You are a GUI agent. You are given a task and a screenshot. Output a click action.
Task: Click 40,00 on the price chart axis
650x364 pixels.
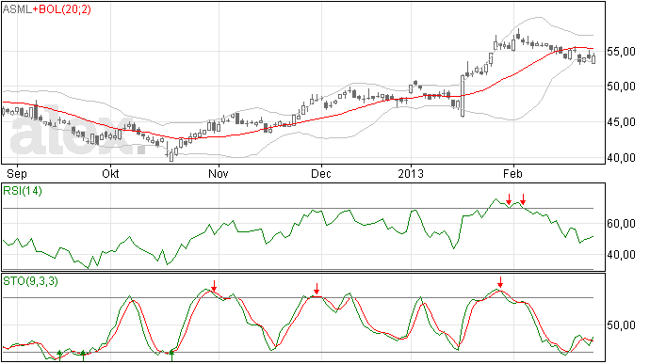(622, 158)
